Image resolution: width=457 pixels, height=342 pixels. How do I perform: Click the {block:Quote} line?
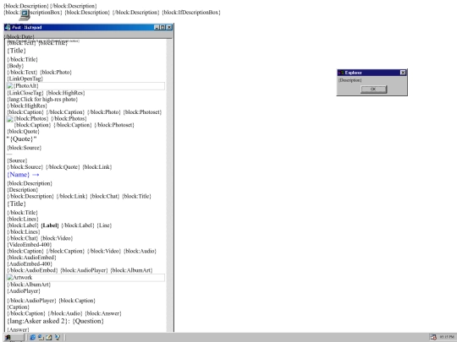[x=23, y=131]
